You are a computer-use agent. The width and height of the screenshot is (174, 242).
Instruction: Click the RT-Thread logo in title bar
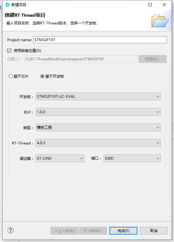(7, 5)
